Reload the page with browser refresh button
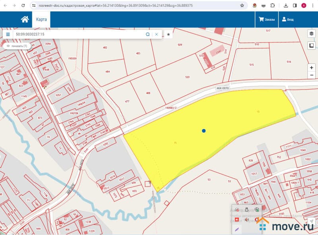Viewport: 318px width, 235px height. [23, 6]
